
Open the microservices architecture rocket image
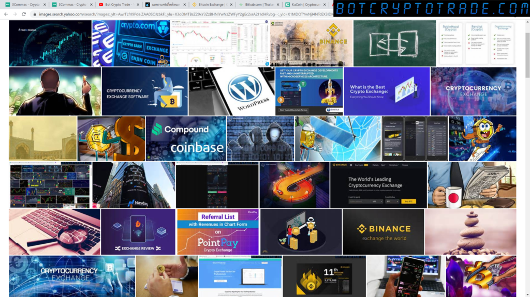pos(309,91)
